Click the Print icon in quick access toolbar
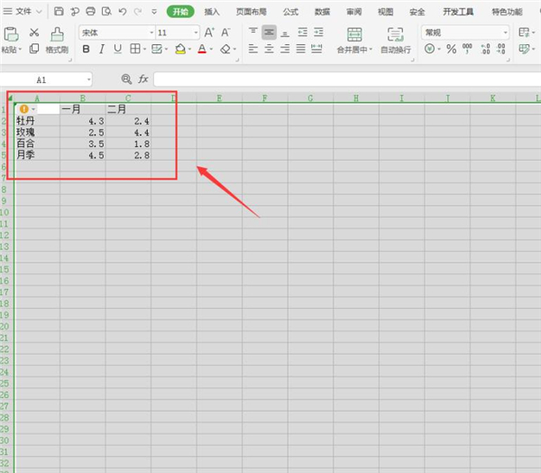Viewport: 541px width, 473px height. [x=91, y=12]
